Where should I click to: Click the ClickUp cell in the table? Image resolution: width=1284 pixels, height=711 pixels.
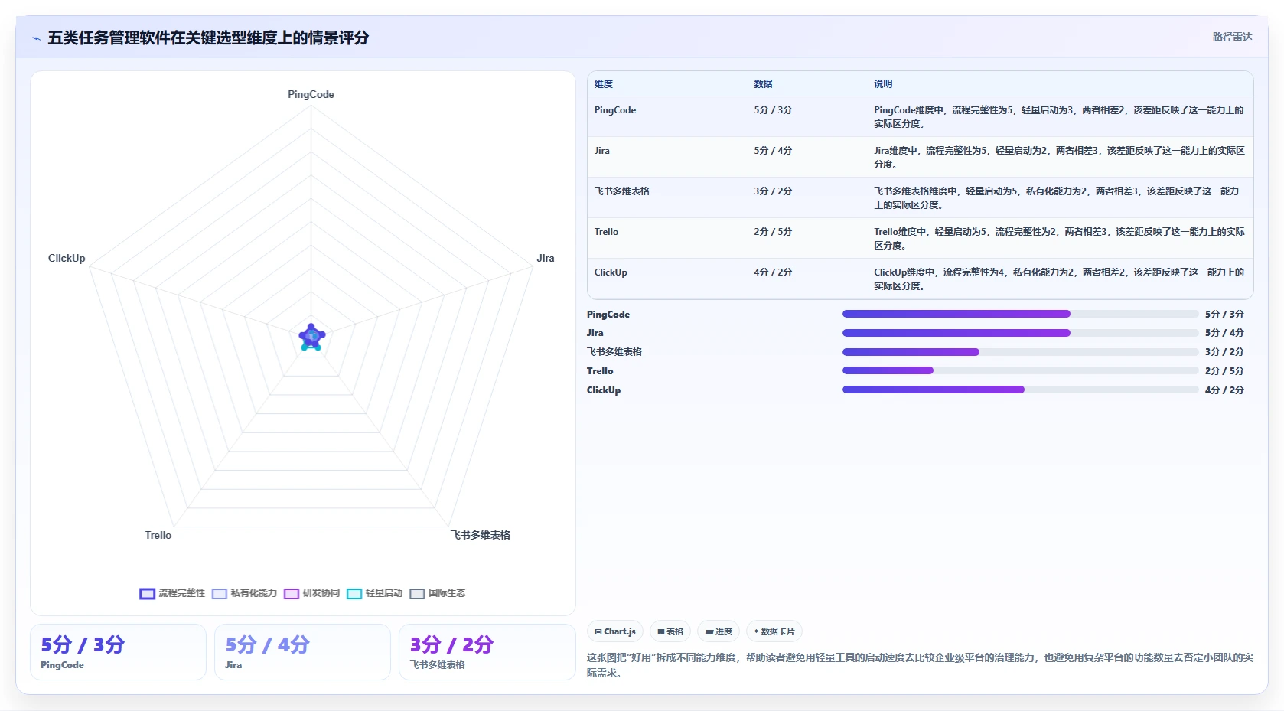611,272
